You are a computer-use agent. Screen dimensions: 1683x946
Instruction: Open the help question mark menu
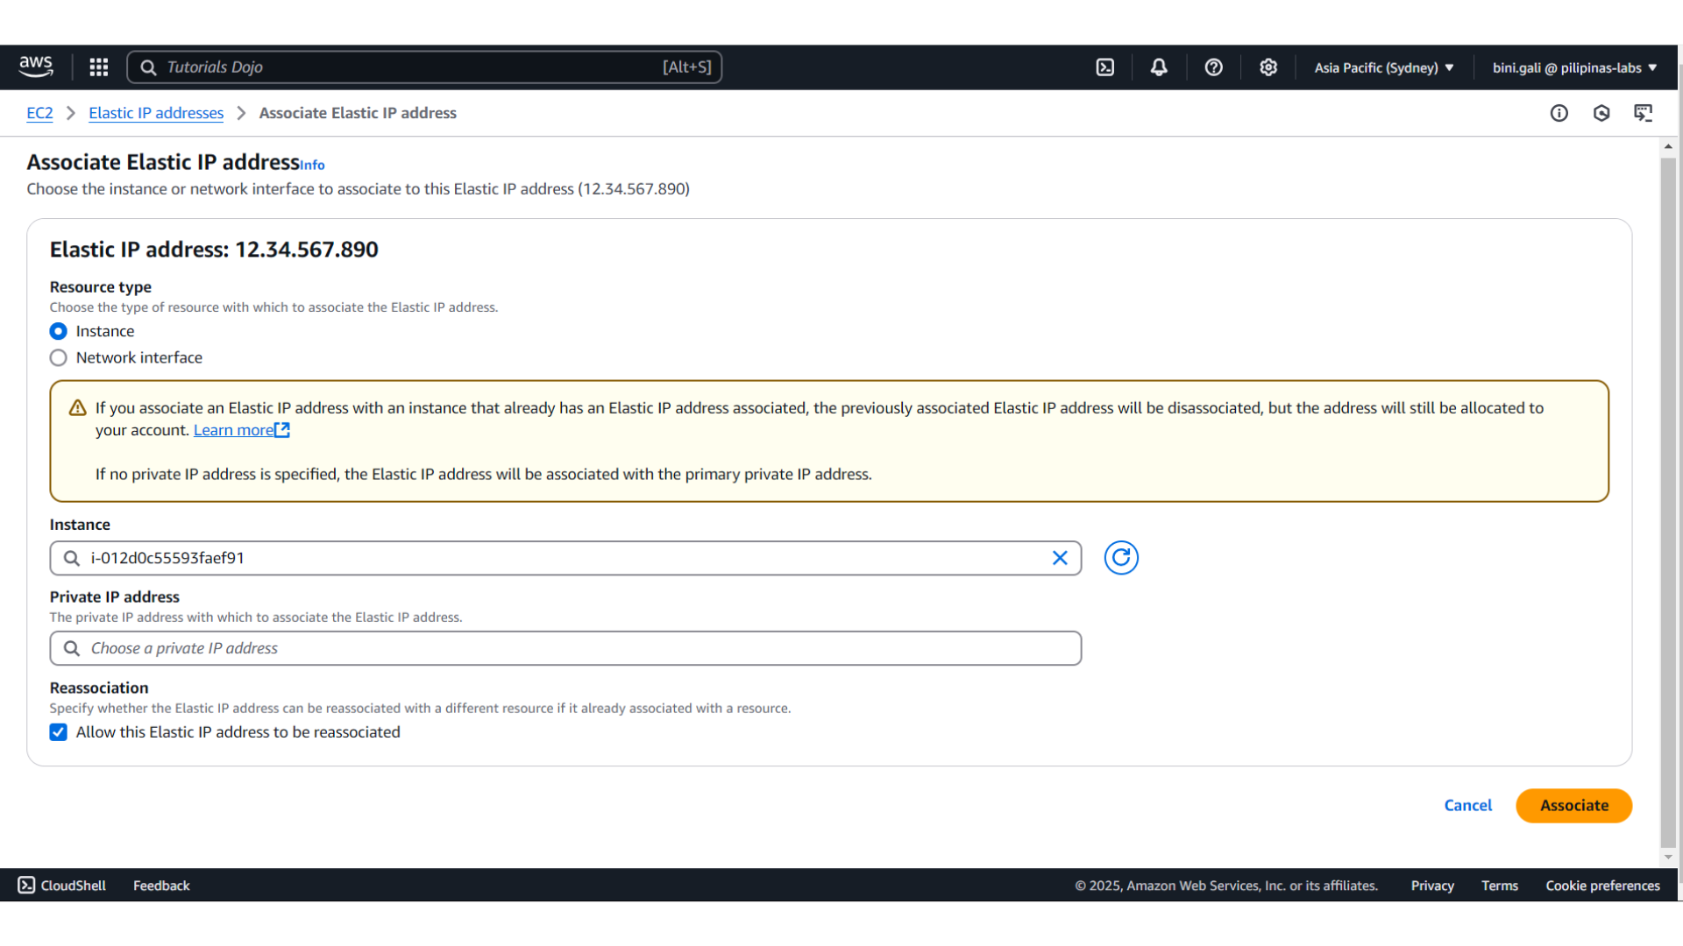(x=1213, y=67)
